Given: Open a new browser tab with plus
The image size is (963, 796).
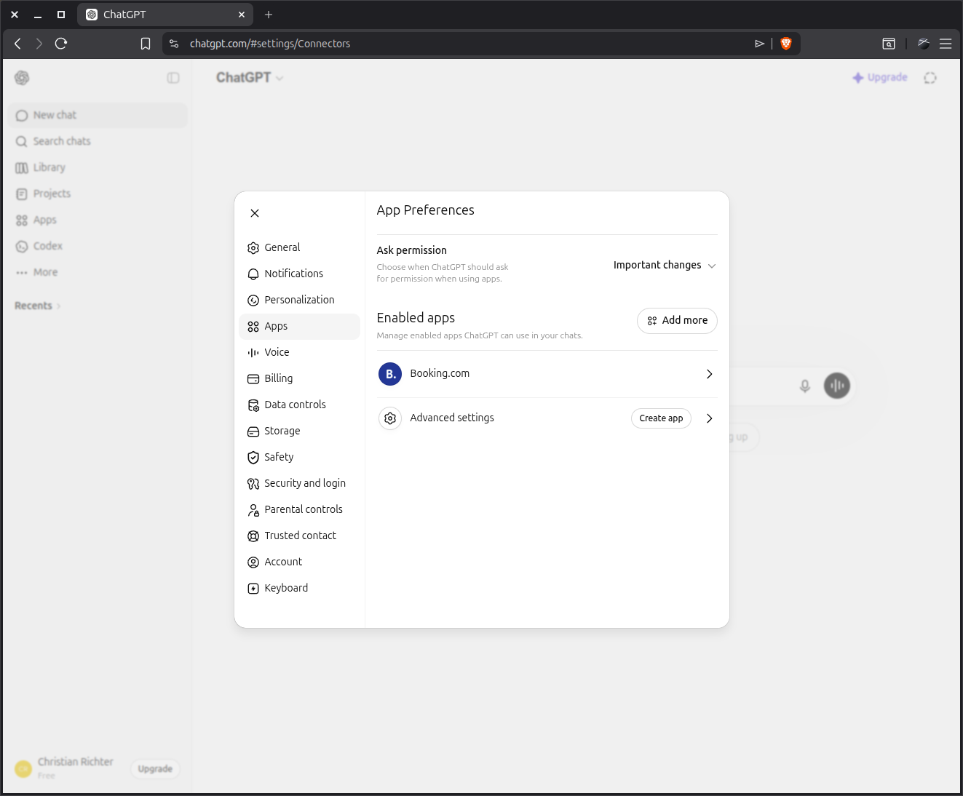Looking at the screenshot, I should tap(269, 15).
